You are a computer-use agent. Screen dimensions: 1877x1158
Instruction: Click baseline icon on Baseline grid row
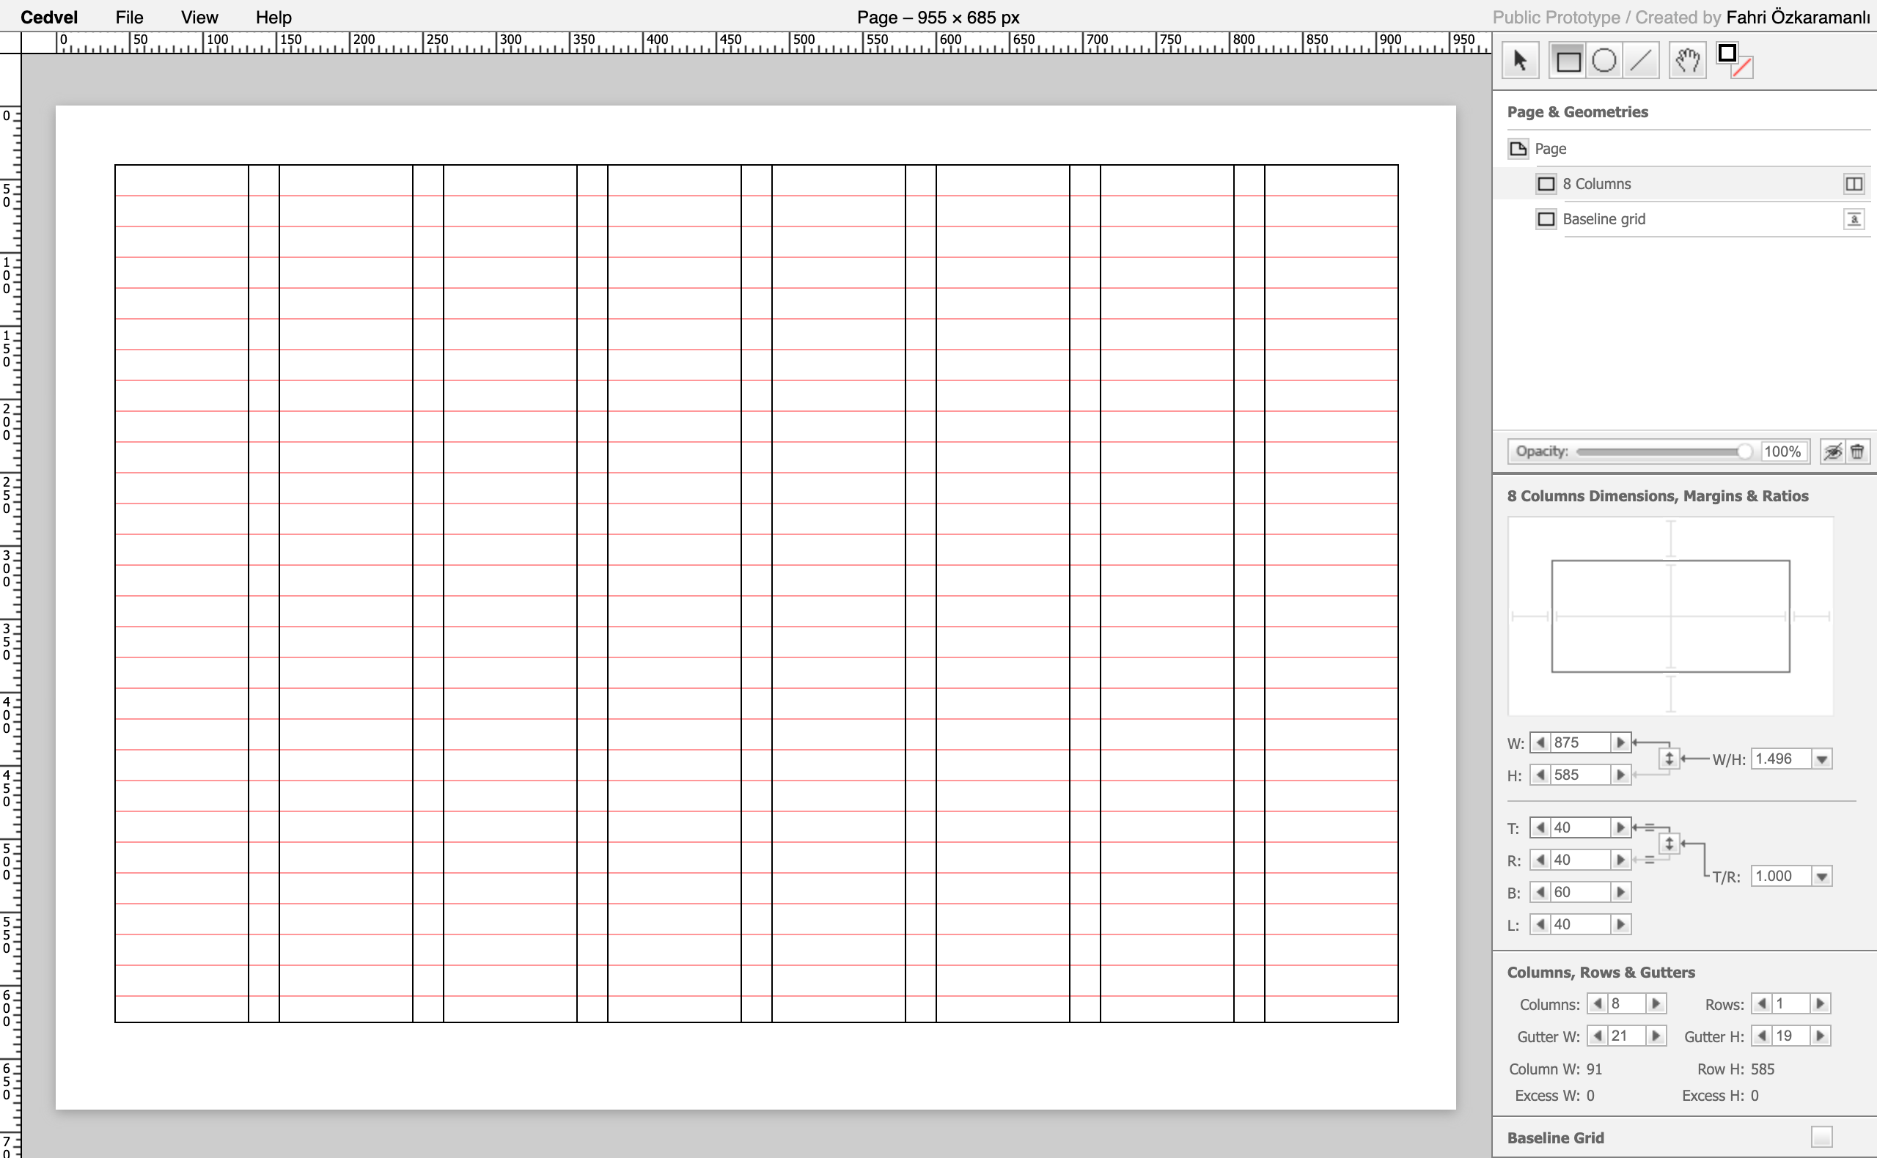pyautogui.click(x=1854, y=220)
